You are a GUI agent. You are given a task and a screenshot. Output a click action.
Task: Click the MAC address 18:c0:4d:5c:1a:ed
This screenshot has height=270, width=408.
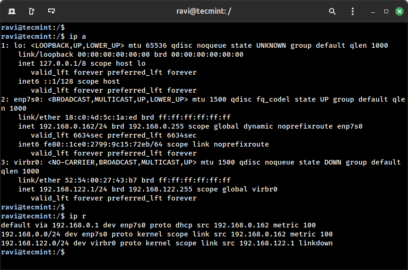pyautogui.click(x=109, y=117)
